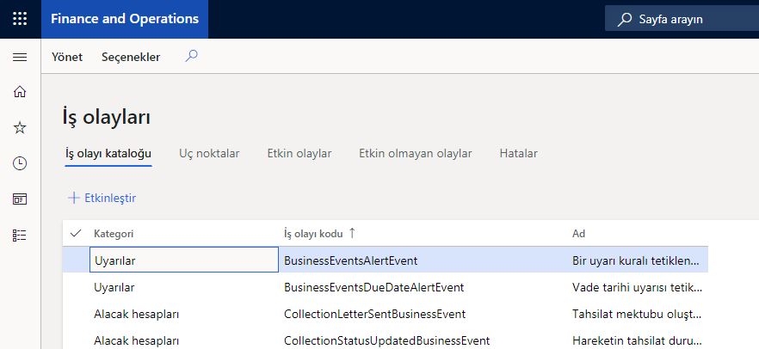Expand the hamburger navigation pane
This screenshot has height=349, width=759.
tap(20, 58)
